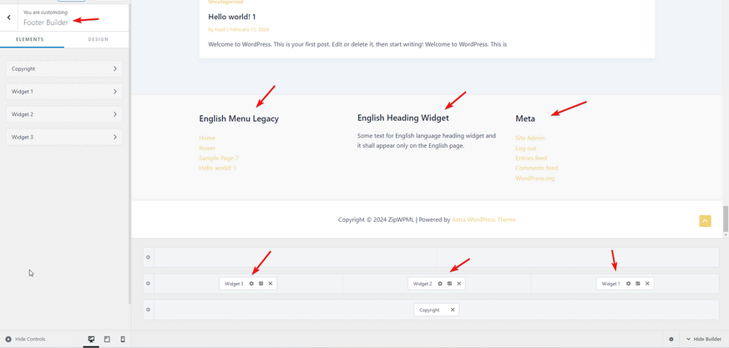Open settings for the bottom footer row
The width and height of the screenshot is (729, 348).
(148, 310)
